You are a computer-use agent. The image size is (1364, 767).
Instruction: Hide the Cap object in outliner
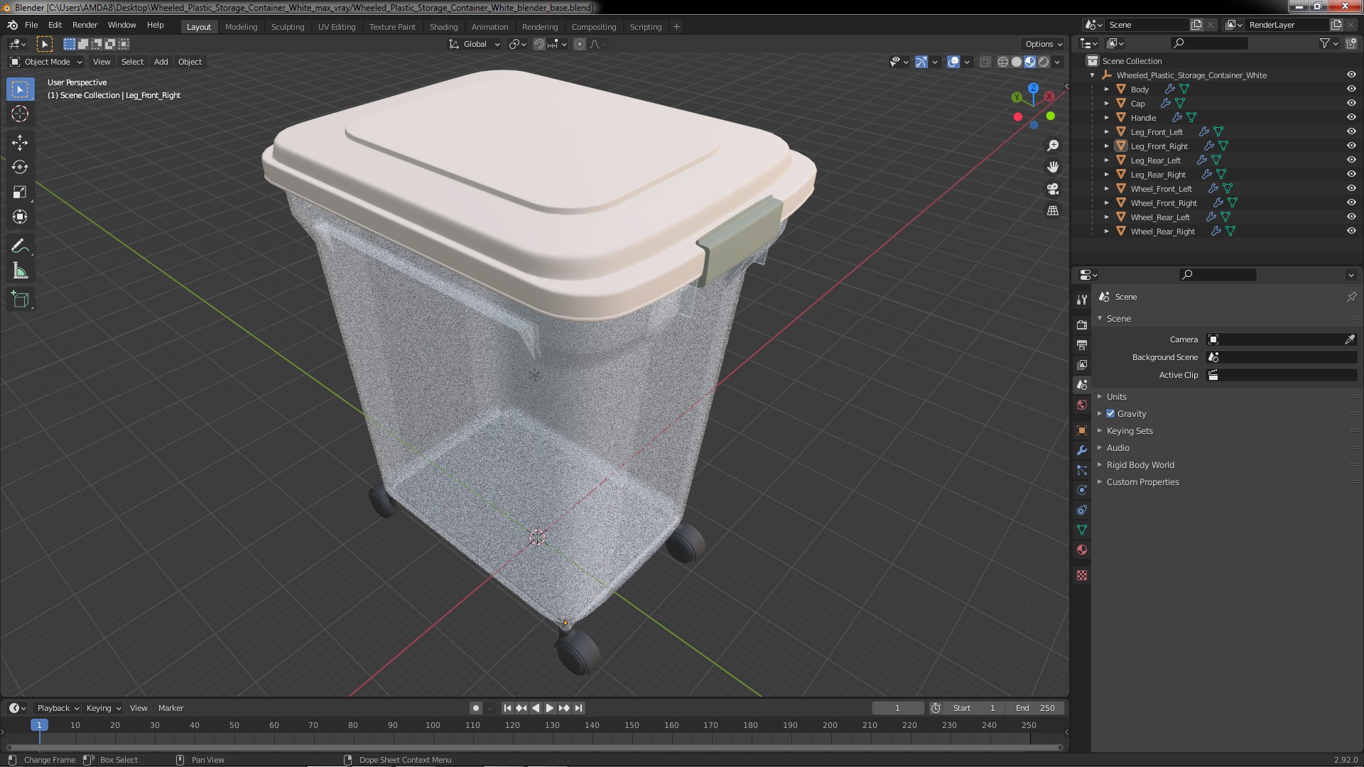1351,103
